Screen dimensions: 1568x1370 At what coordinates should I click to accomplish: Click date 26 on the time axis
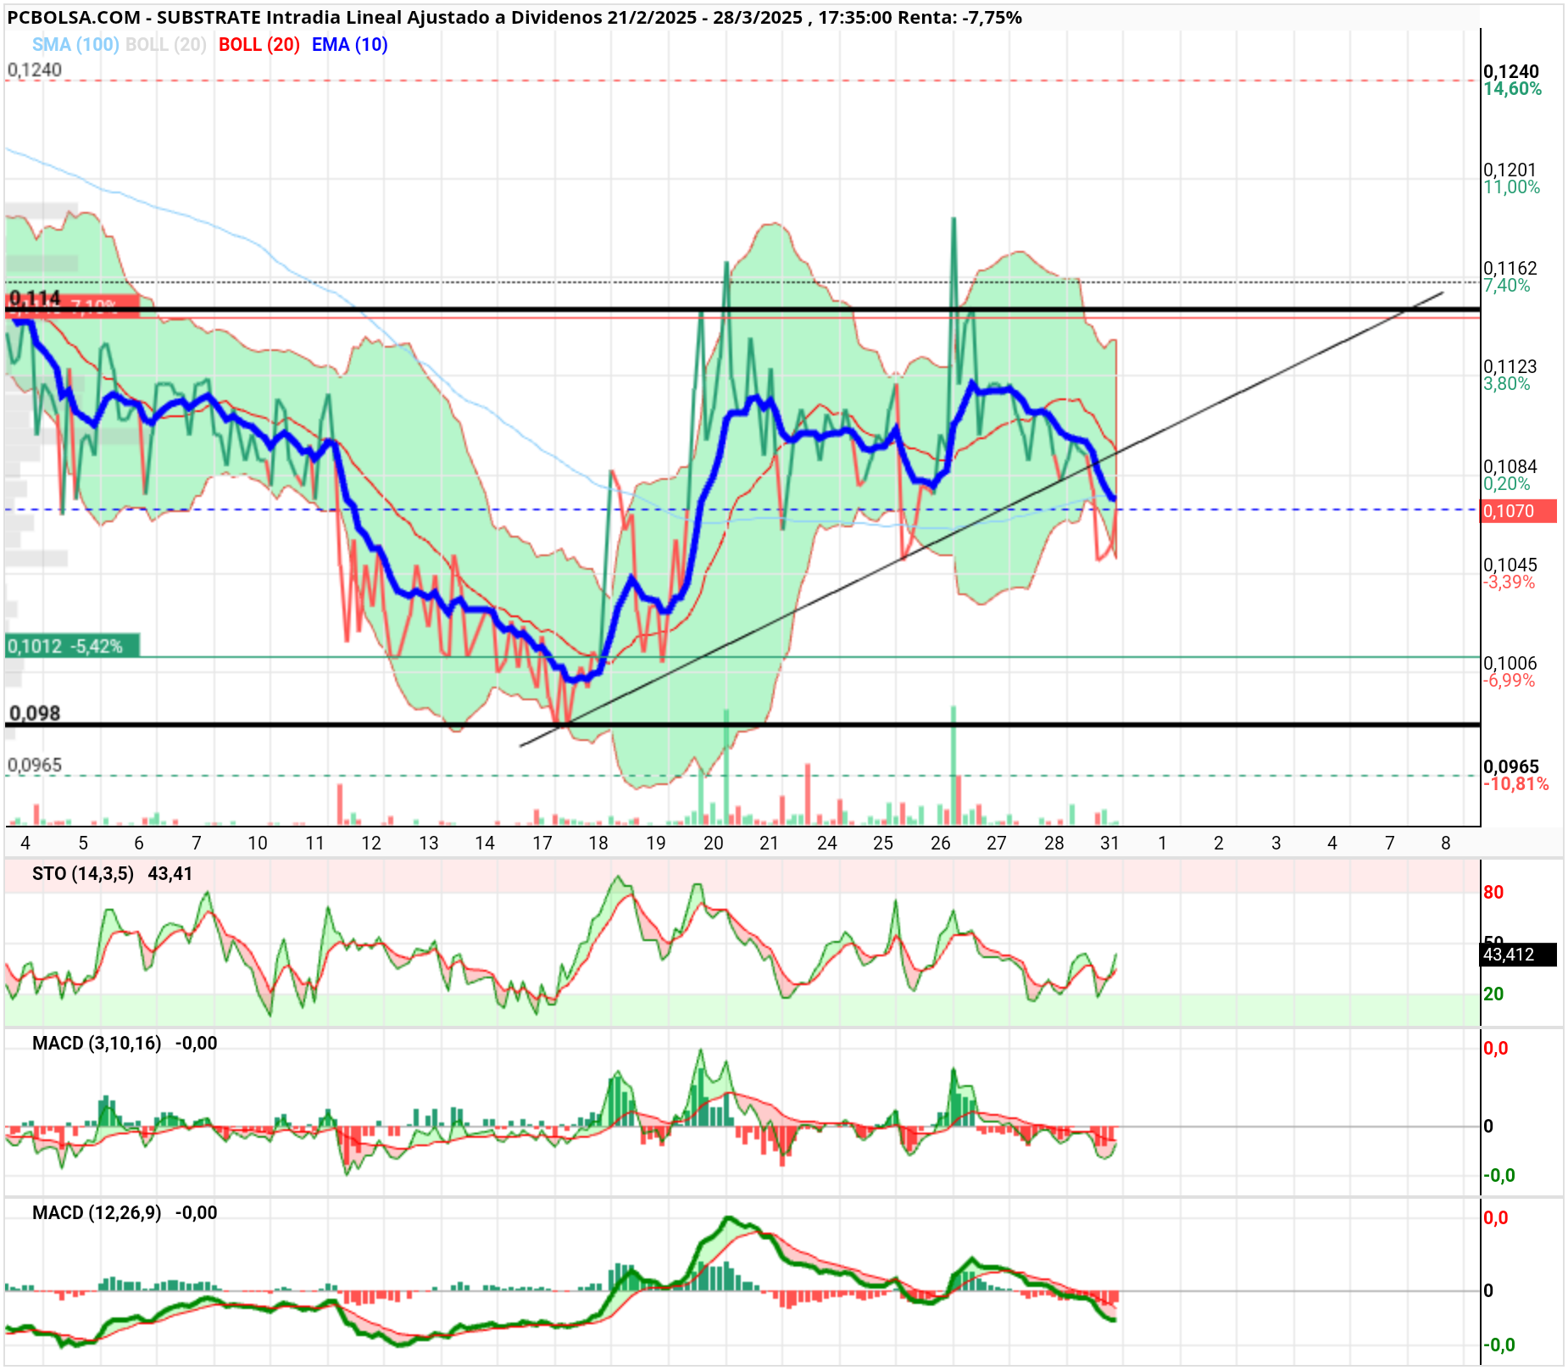941,844
